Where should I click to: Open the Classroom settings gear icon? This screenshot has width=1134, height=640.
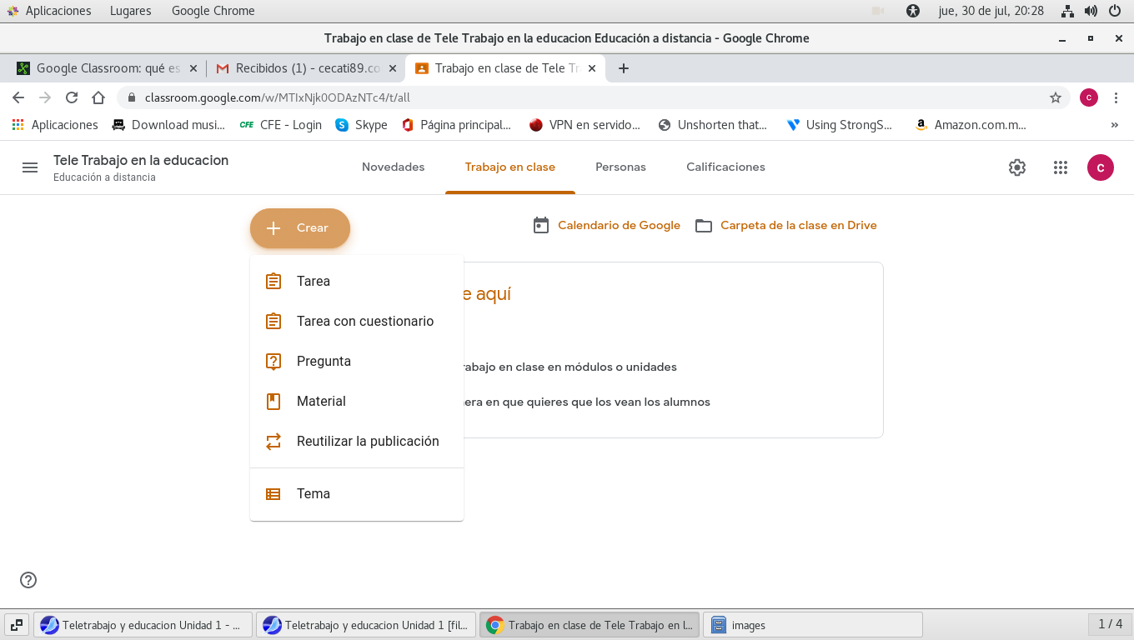coord(1016,167)
